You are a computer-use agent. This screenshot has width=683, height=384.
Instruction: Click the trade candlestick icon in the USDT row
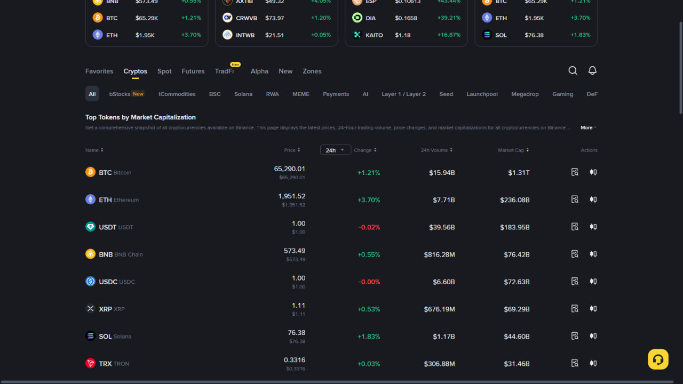tap(593, 227)
